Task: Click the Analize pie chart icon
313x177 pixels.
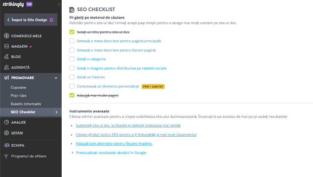Action: (7, 122)
